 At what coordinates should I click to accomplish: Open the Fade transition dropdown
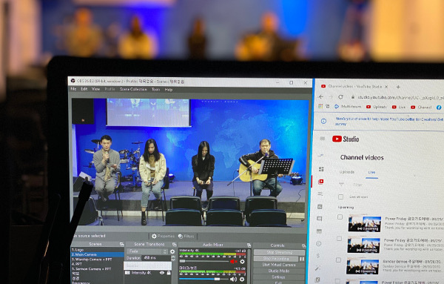(x=147, y=251)
